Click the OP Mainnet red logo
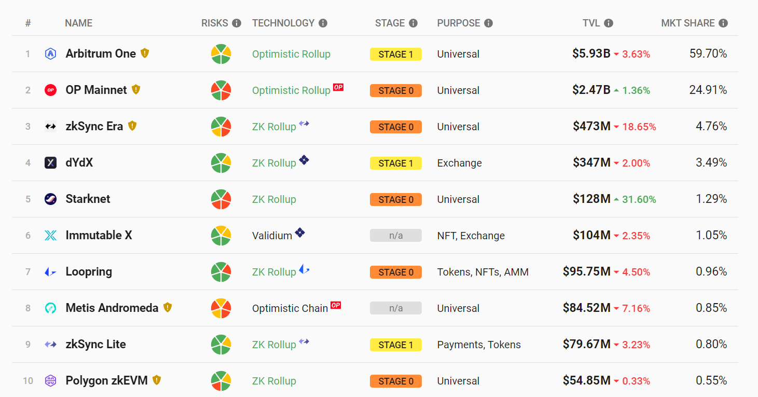Viewport: 758px width, 397px height. pyautogui.click(x=50, y=90)
